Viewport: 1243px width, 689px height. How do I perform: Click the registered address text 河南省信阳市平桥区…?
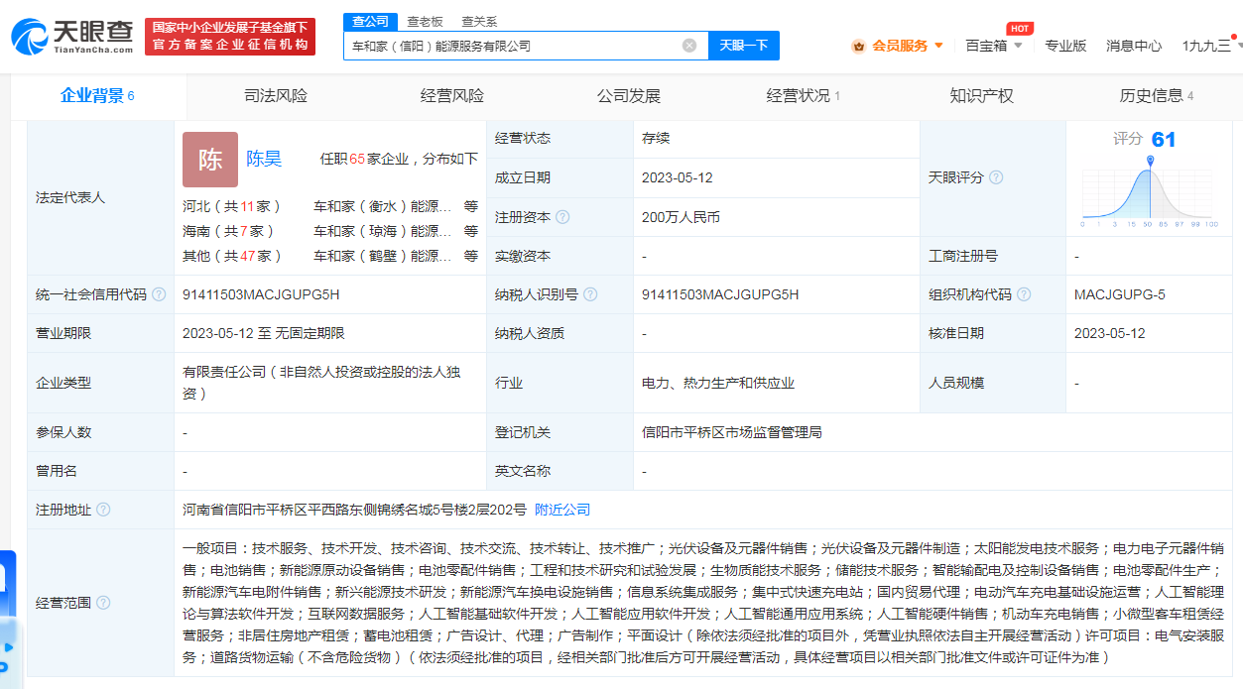coord(354,510)
